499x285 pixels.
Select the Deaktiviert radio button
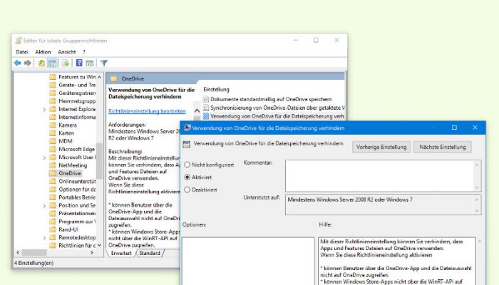click(x=187, y=190)
